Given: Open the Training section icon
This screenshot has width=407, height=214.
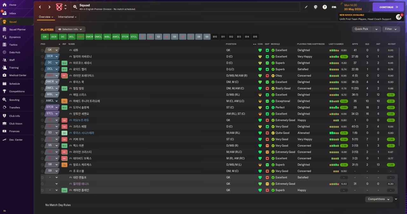Looking at the screenshot, I should pyautogui.click(x=4, y=67).
